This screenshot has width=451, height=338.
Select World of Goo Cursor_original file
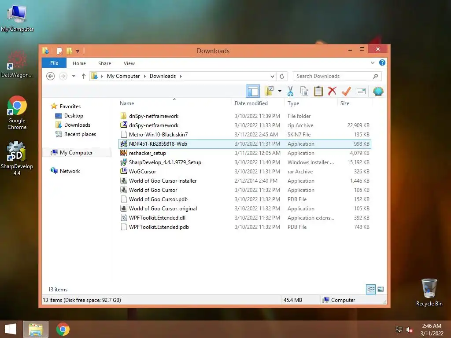point(245,208)
